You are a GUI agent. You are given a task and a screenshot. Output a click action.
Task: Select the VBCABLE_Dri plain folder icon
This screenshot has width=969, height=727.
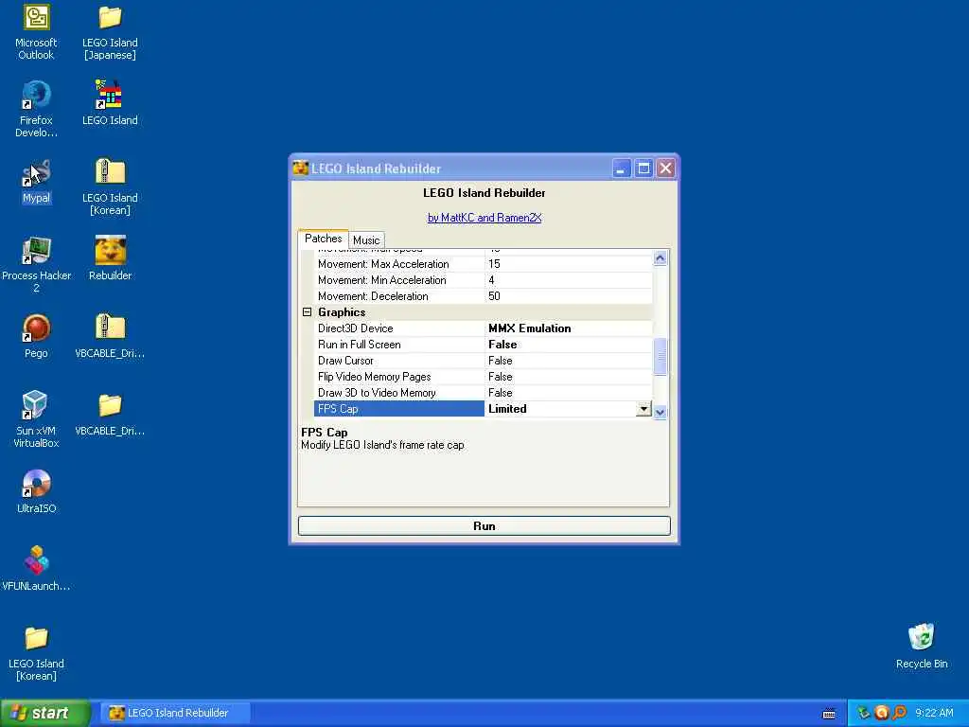tap(110, 406)
